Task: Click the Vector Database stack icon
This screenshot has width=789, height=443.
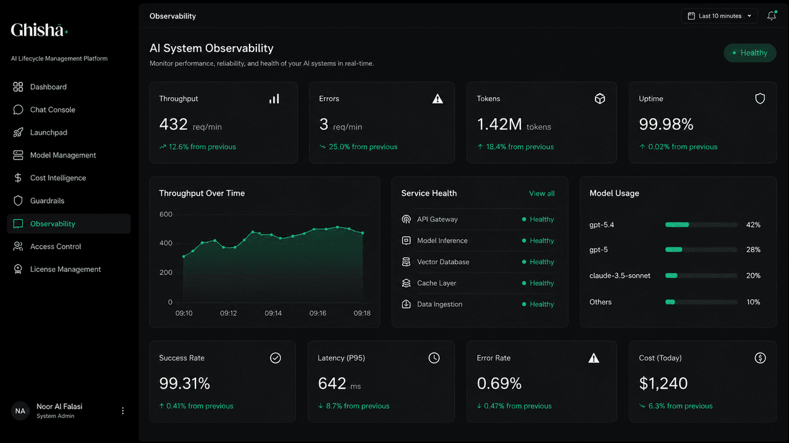Action: (x=406, y=261)
